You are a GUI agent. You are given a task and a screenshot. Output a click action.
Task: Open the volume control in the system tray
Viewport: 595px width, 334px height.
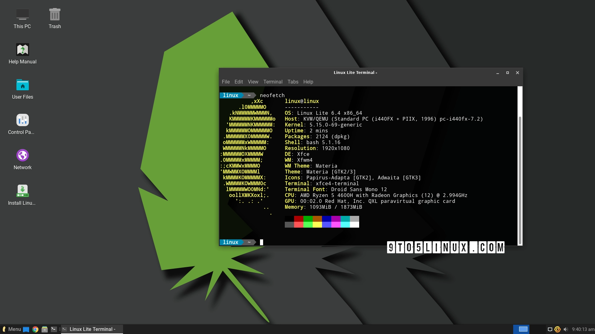coord(566,329)
